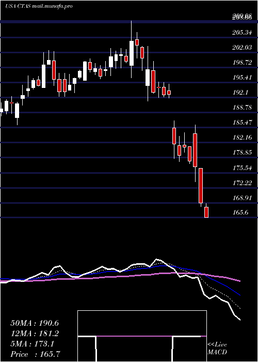This screenshot has height=362, width=258.
Task: Click the 188.78 price axis label
Action: 241,108
